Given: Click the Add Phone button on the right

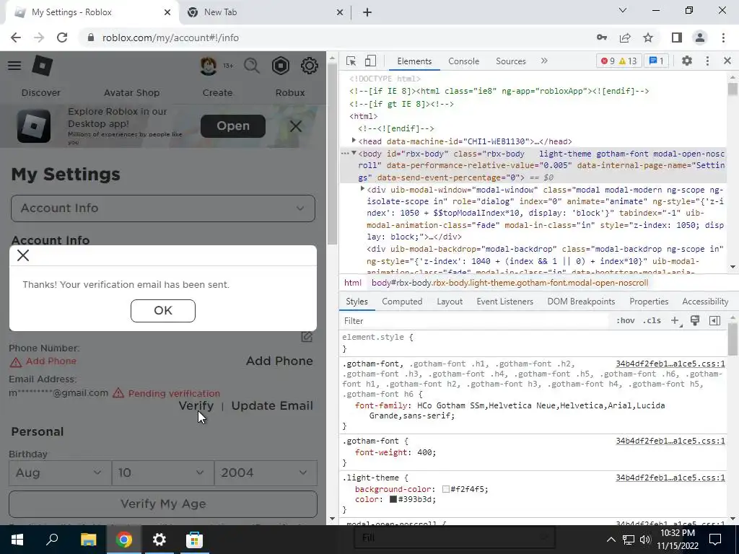Looking at the screenshot, I should (x=279, y=361).
